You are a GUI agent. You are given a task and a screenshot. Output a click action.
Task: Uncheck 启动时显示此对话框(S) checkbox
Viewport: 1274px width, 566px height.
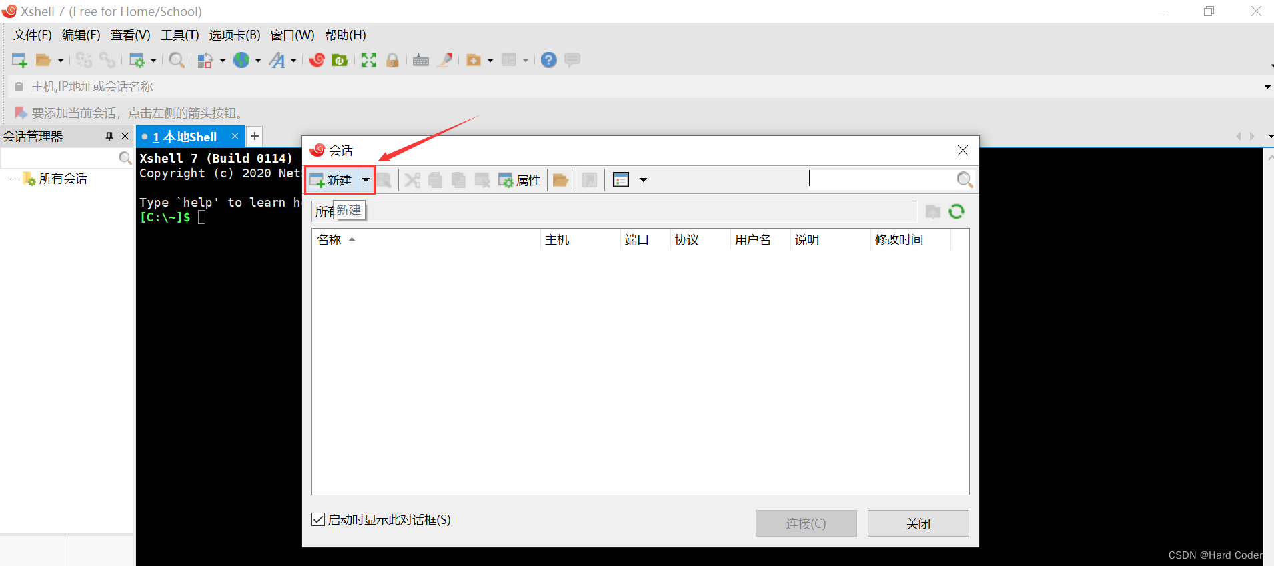(x=318, y=519)
